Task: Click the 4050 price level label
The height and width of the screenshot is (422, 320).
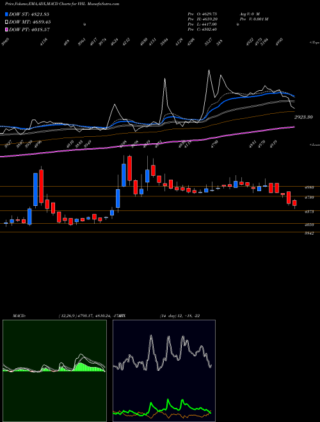Action: pos(309,224)
